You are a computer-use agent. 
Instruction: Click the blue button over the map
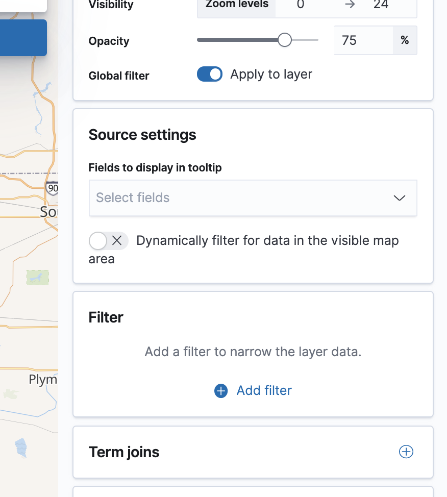point(23,38)
